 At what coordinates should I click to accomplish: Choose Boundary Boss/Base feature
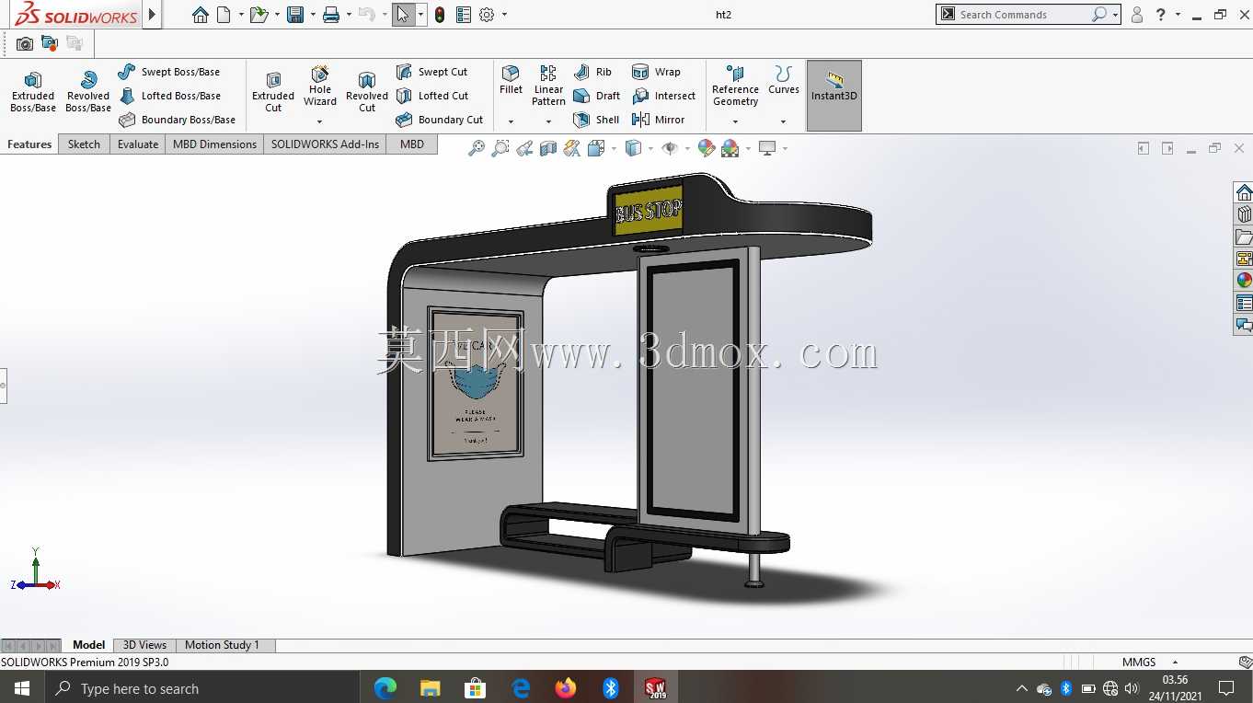click(177, 120)
